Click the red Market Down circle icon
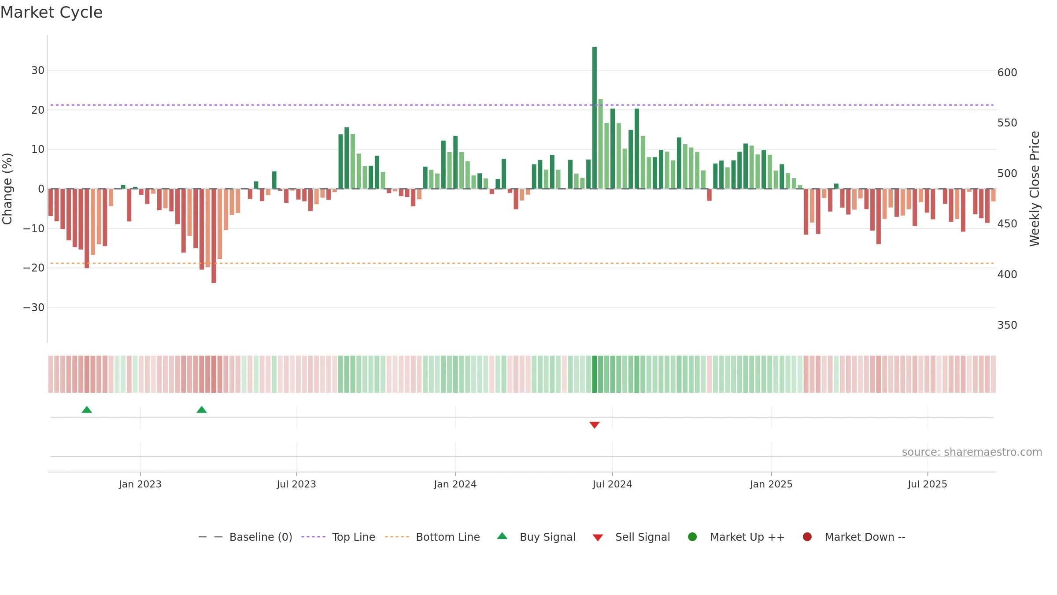This screenshot has width=1057, height=595. point(807,537)
